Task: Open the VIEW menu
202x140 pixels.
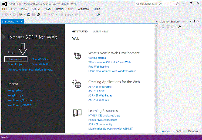Action: tap(24, 9)
